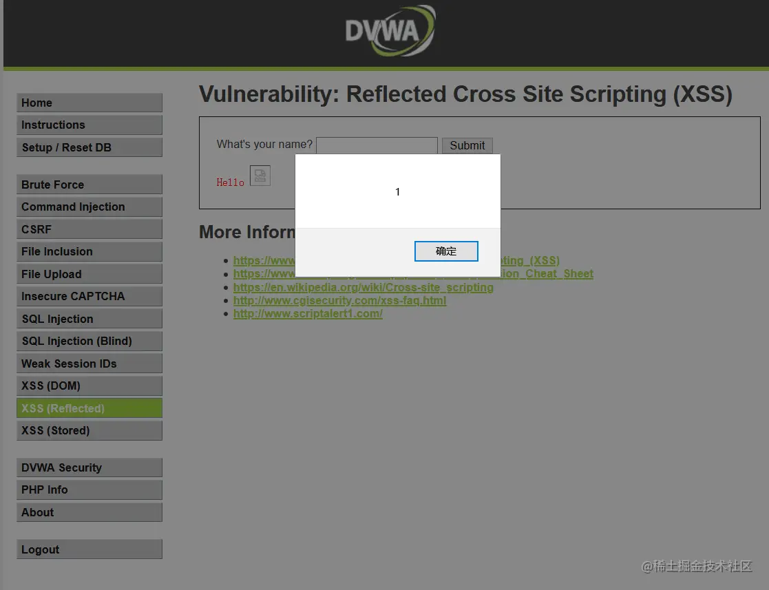Select the CSRF menu entry
Viewport: 769px width, 590px height.
(x=89, y=229)
